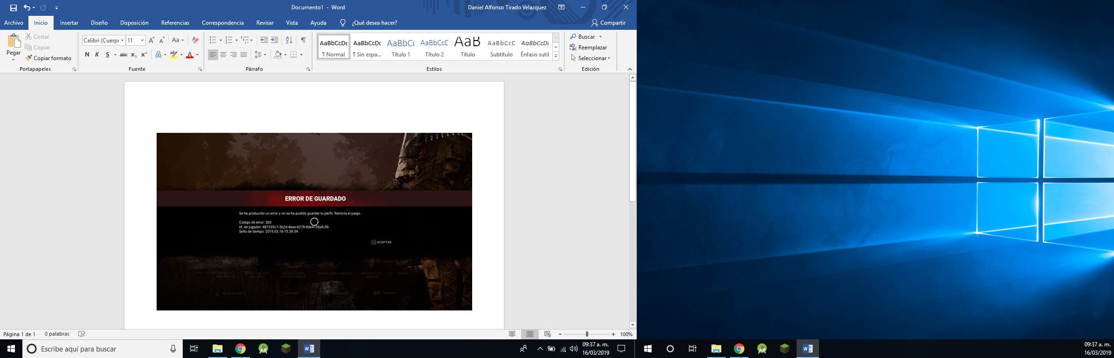Zoom out with the minus icon
The image size is (1114, 358).
coord(560,334)
